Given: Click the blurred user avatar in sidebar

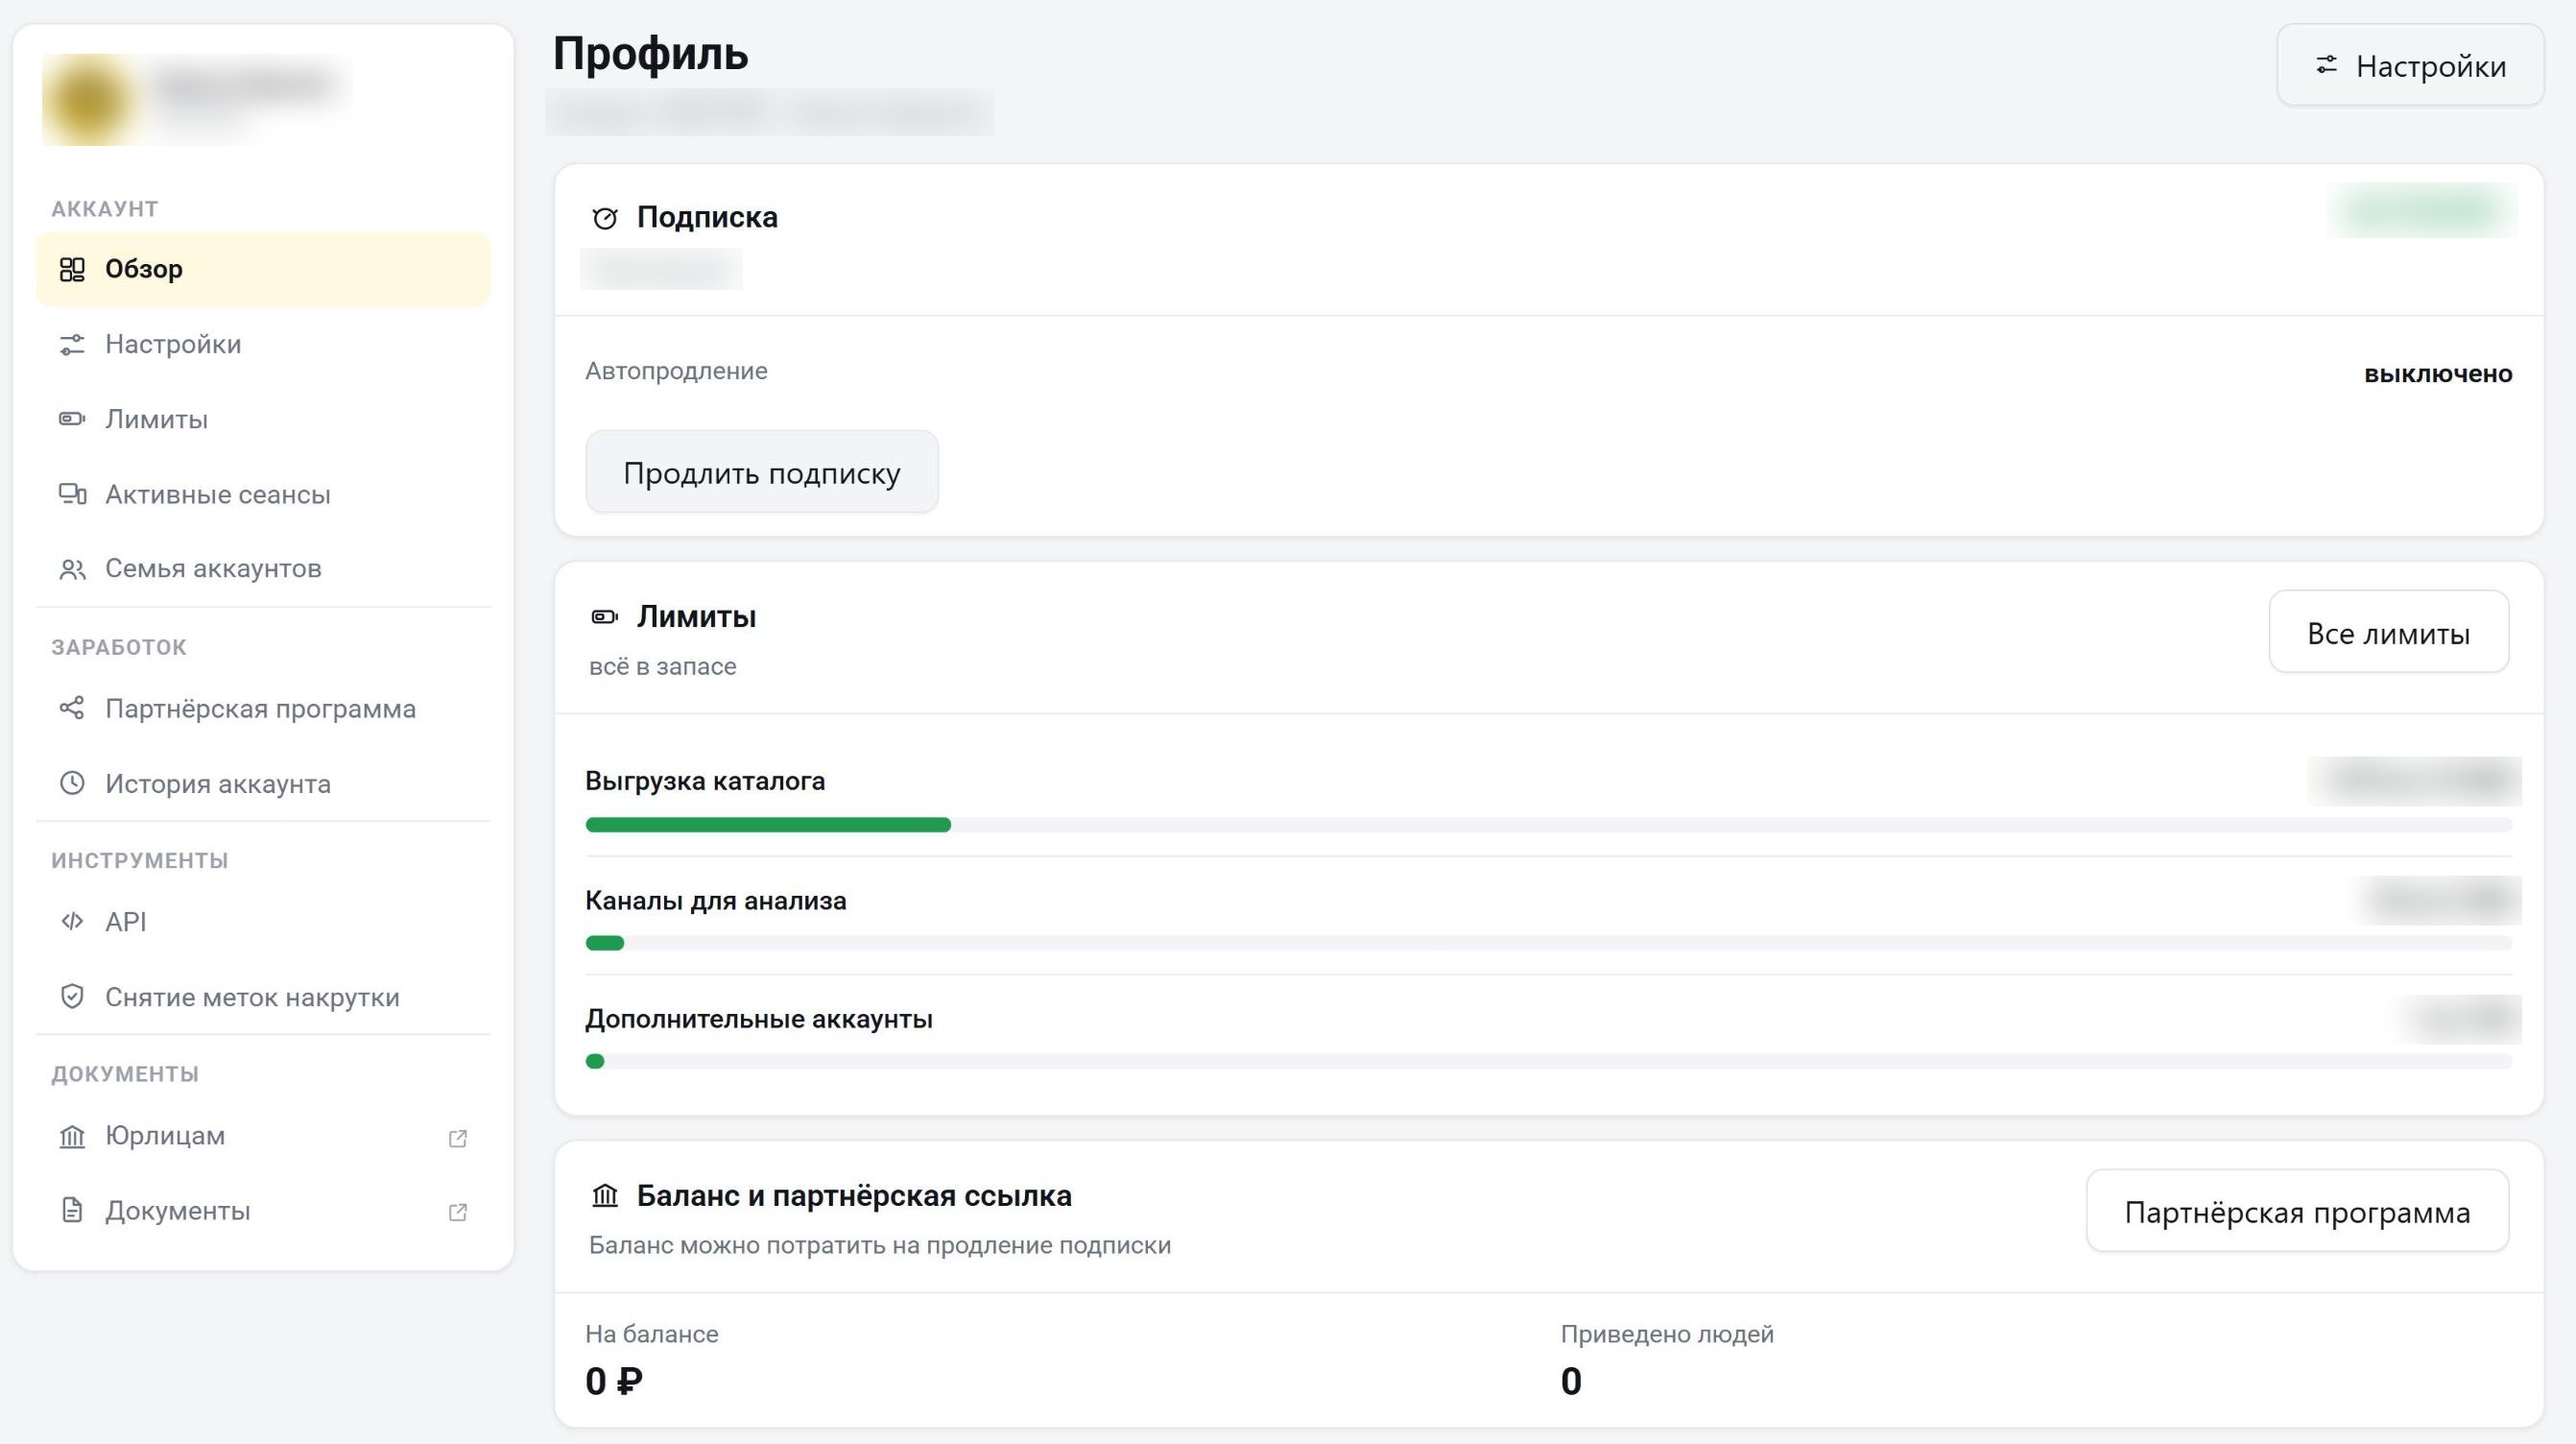Looking at the screenshot, I should [x=90, y=100].
